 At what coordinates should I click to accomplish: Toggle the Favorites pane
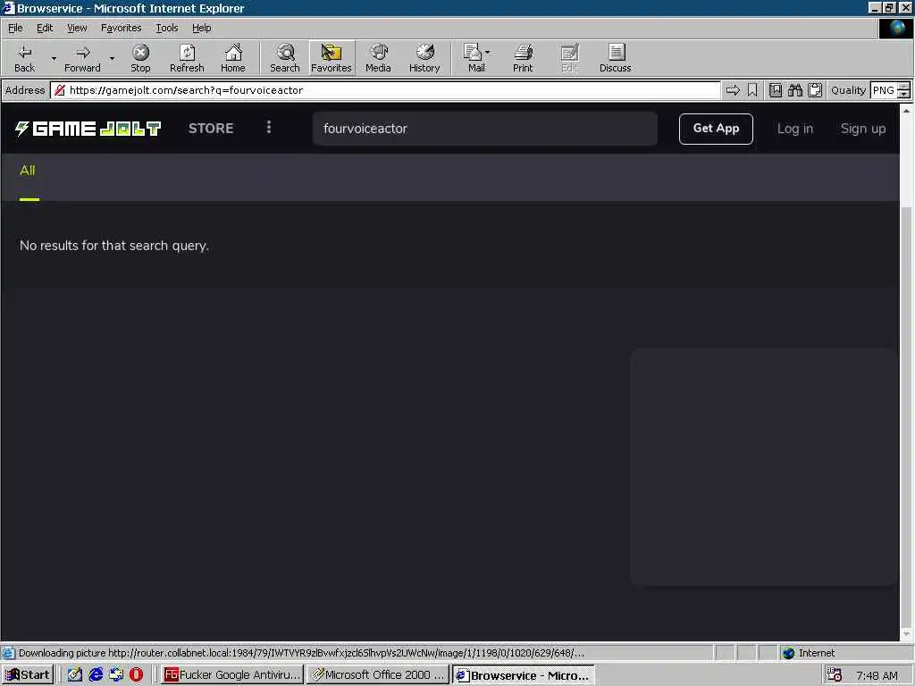tap(331, 58)
